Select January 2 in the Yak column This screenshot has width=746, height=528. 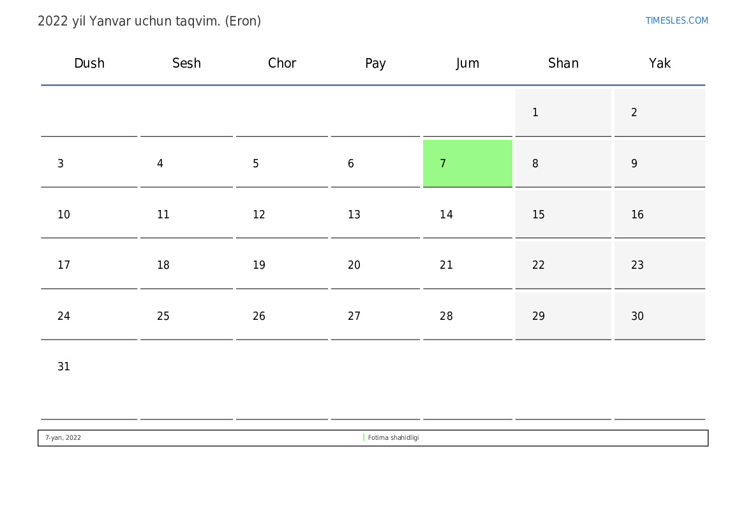pos(659,112)
